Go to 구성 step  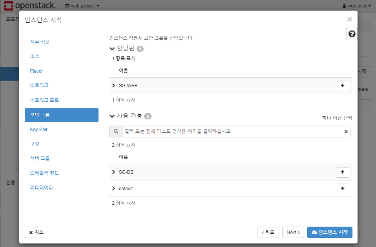(35, 144)
